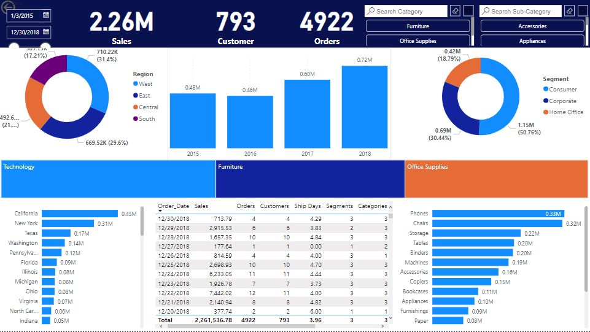Click the back arrow icon

point(7,6)
